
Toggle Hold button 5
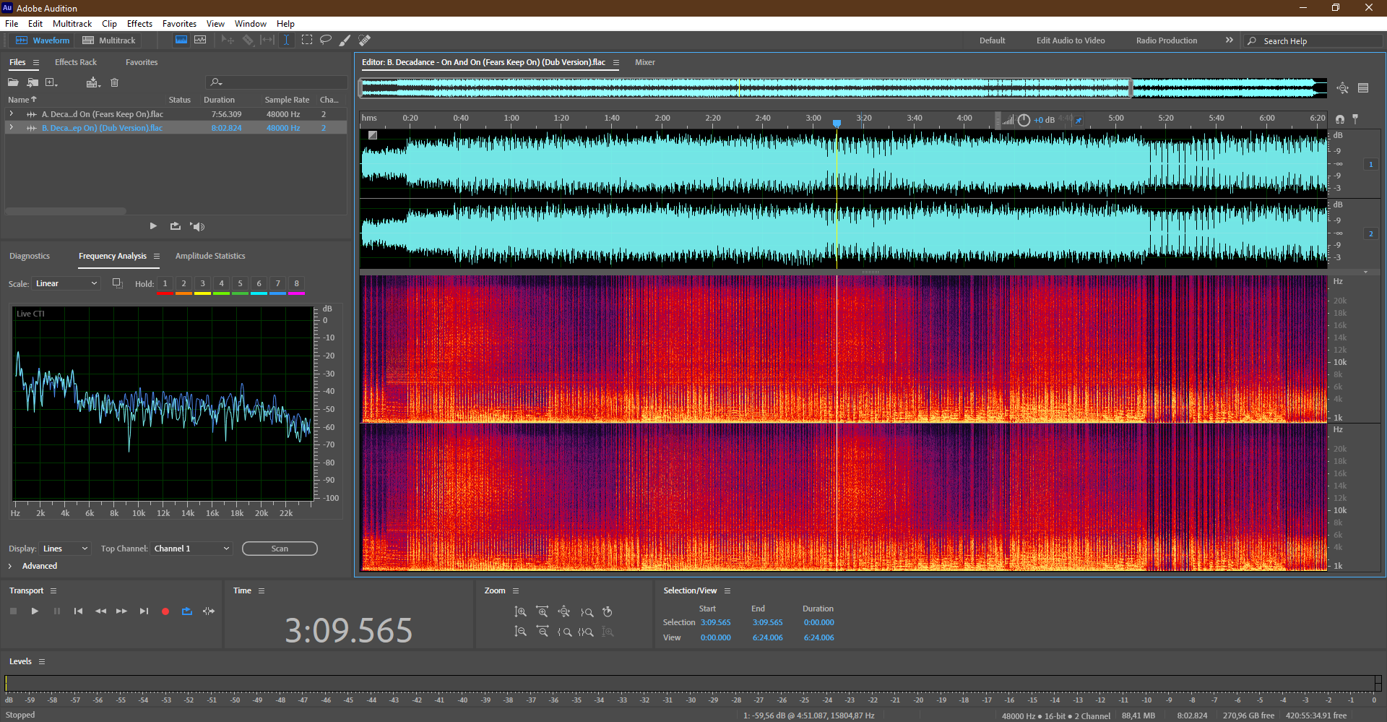[x=241, y=284]
